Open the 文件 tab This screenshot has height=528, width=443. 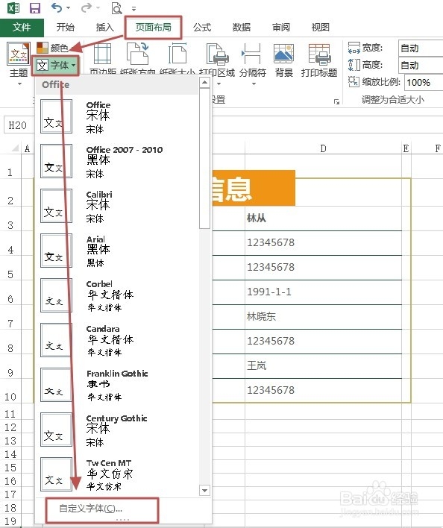tap(22, 28)
